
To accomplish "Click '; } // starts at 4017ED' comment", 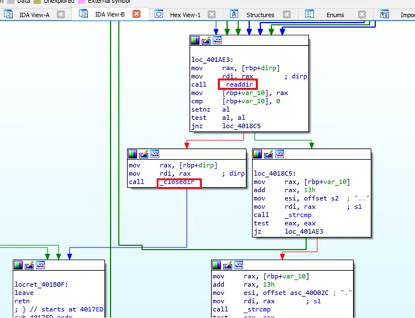I will click(x=59, y=309).
